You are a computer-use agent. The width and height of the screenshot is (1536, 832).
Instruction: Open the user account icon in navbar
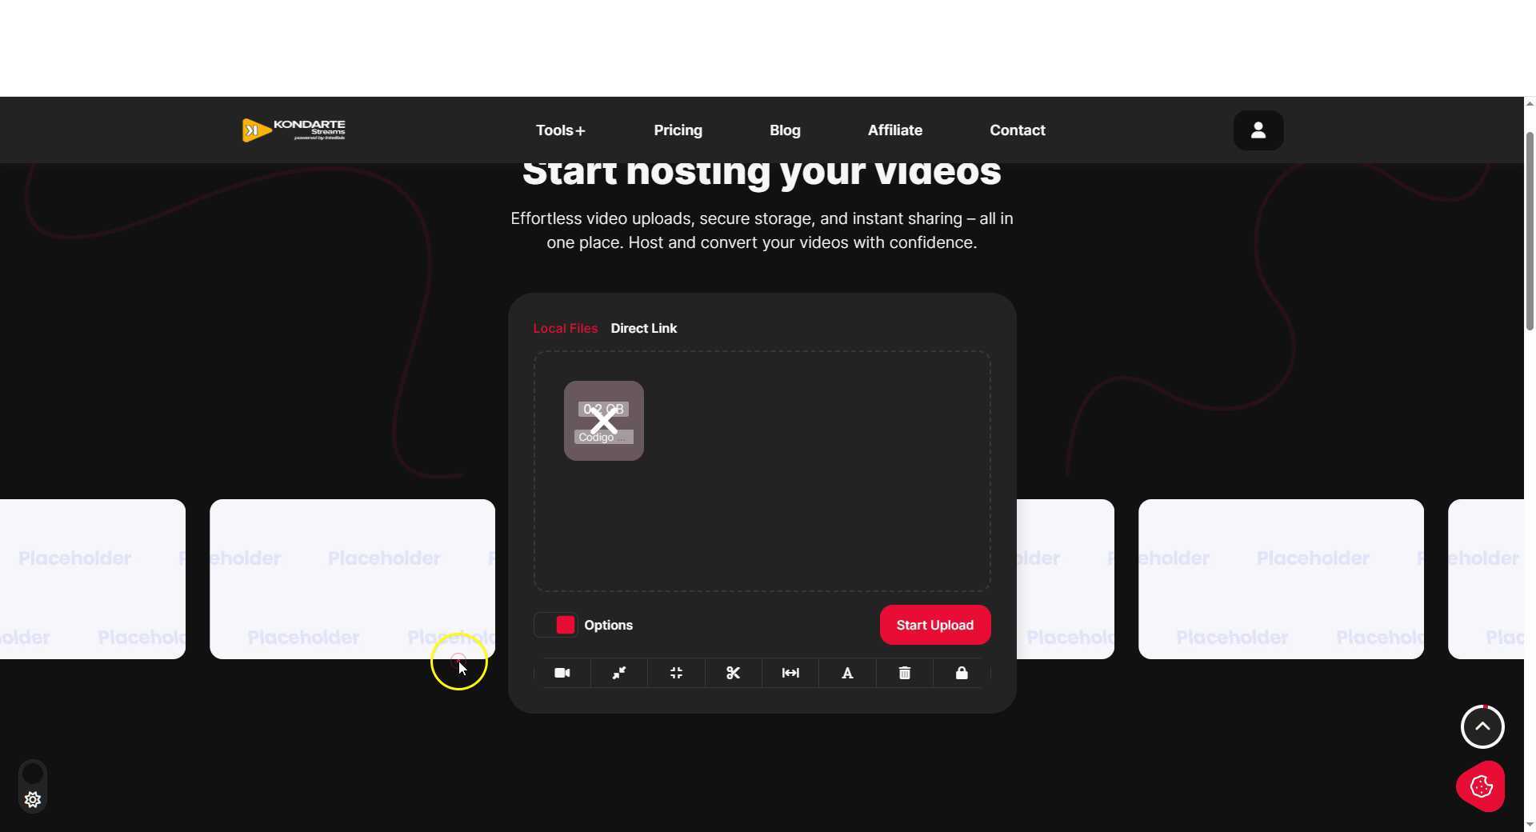coord(1257,130)
